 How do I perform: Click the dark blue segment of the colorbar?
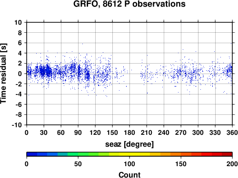pyautogui.click(x=32, y=154)
